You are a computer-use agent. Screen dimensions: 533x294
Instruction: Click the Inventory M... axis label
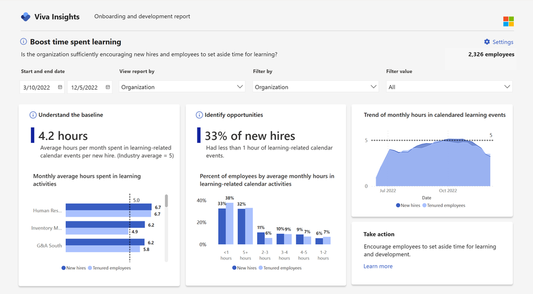pos(46,228)
